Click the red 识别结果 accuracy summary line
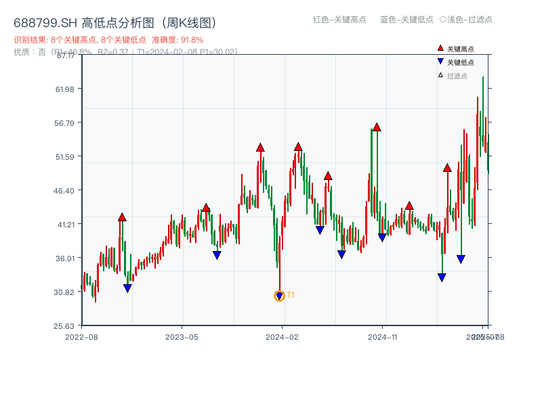The image size is (542, 406). tap(108, 40)
